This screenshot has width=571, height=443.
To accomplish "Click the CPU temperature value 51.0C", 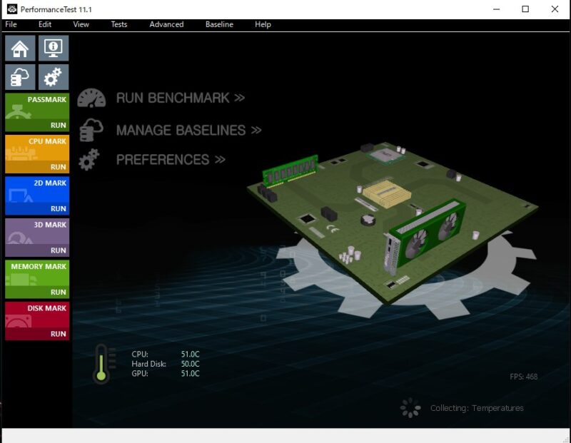I will pyautogui.click(x=191, y=354).
